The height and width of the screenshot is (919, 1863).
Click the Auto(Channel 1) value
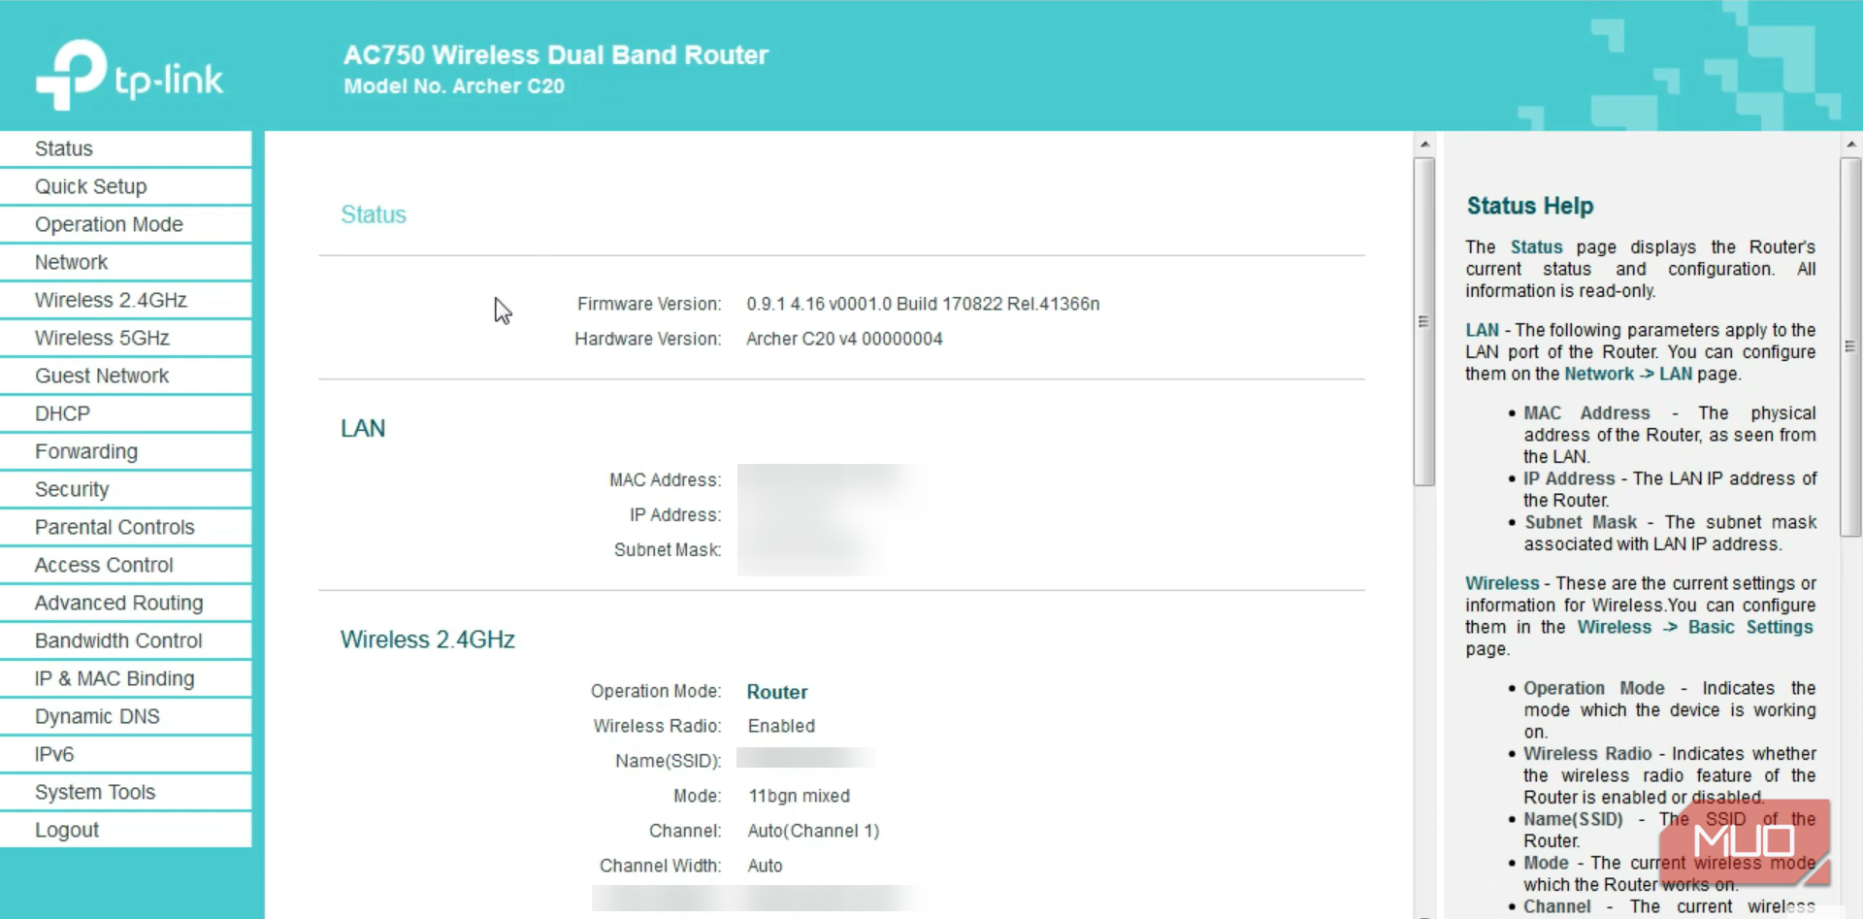click(813, 831)
